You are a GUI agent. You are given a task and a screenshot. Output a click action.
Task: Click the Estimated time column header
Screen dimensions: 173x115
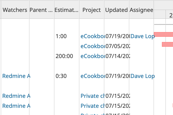coord(67,10)
